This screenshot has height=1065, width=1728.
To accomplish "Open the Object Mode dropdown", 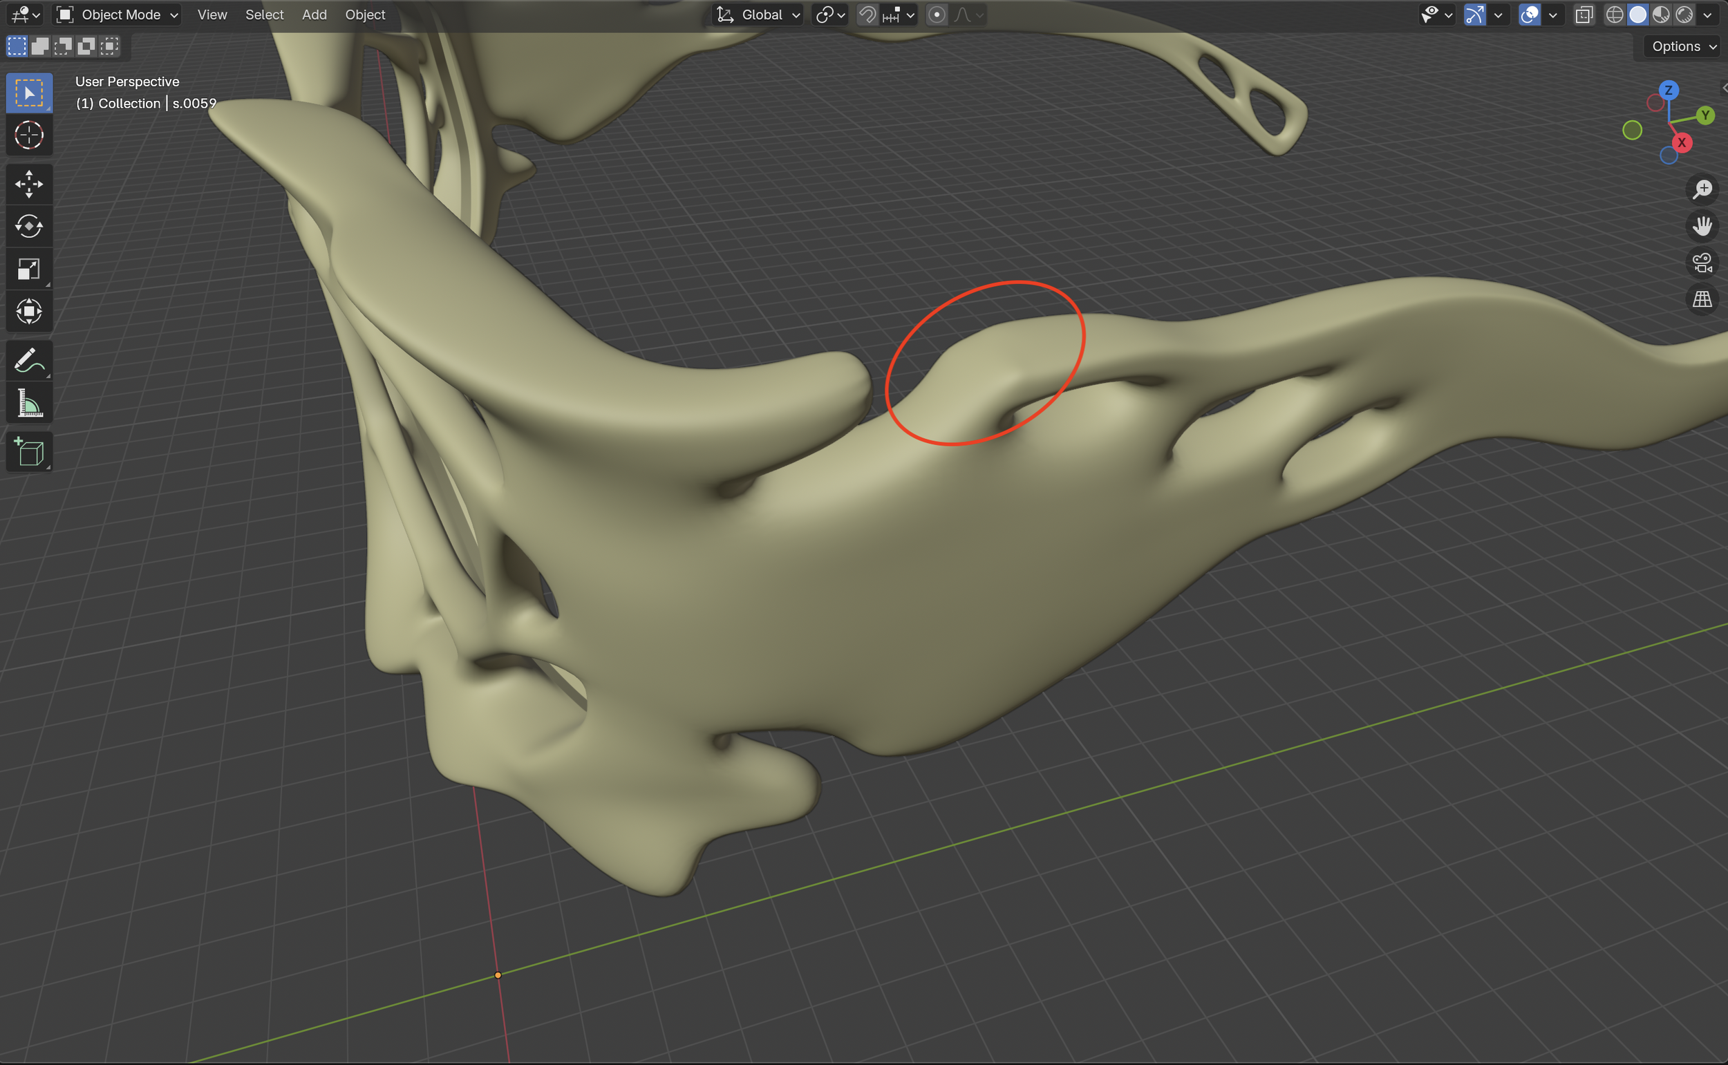I will 118,15.
